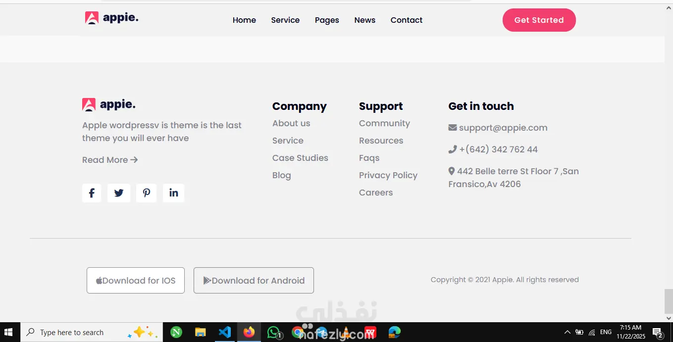
Task: Open Microsoft Edge from taskbar
Action: pos(394,332)
